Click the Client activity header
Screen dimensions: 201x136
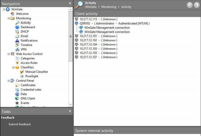pyautogui.click(x=137, y=14)
